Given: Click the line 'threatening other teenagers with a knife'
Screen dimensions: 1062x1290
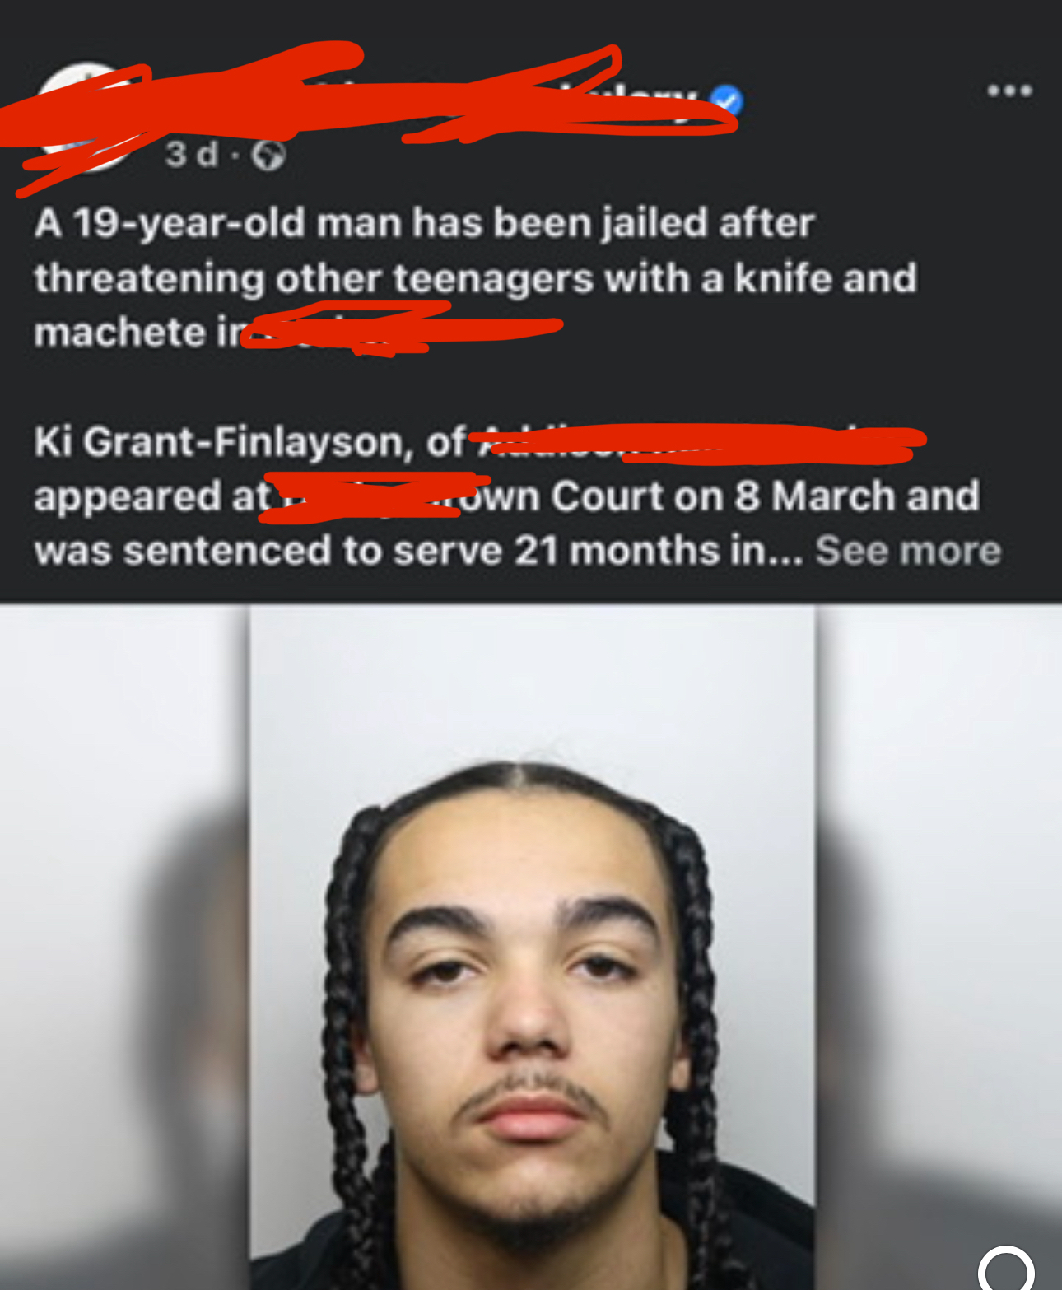Looking at the screenshot, I should point(475,278).
